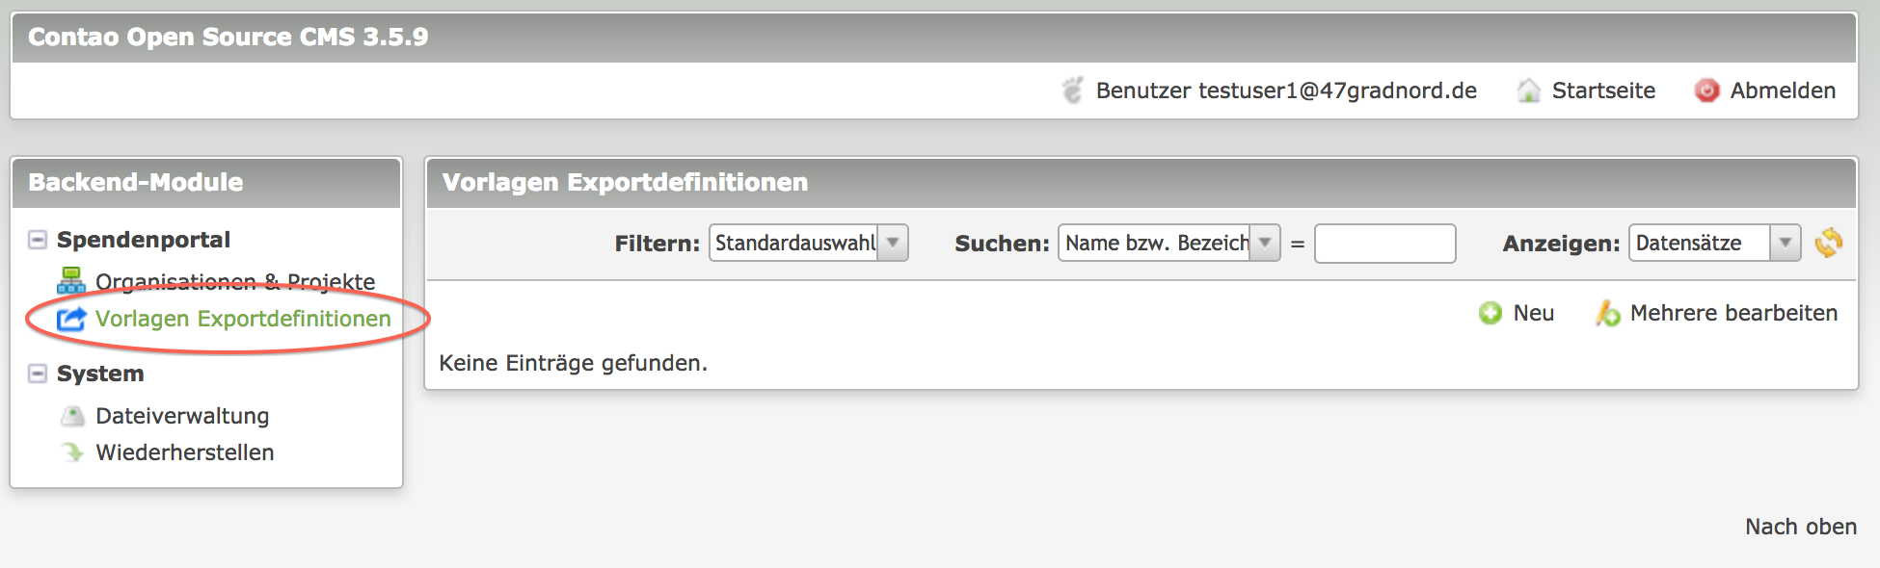Image resolution: width=1880 pixels, height=568 pixels.
Task: Open Dateiverwaltung in the System menu
Action: click(x=182, y=416)
